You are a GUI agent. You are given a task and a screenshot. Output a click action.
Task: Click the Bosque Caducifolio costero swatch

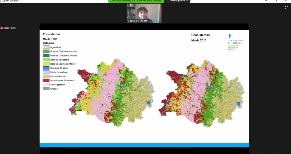(x=46, y=55)
